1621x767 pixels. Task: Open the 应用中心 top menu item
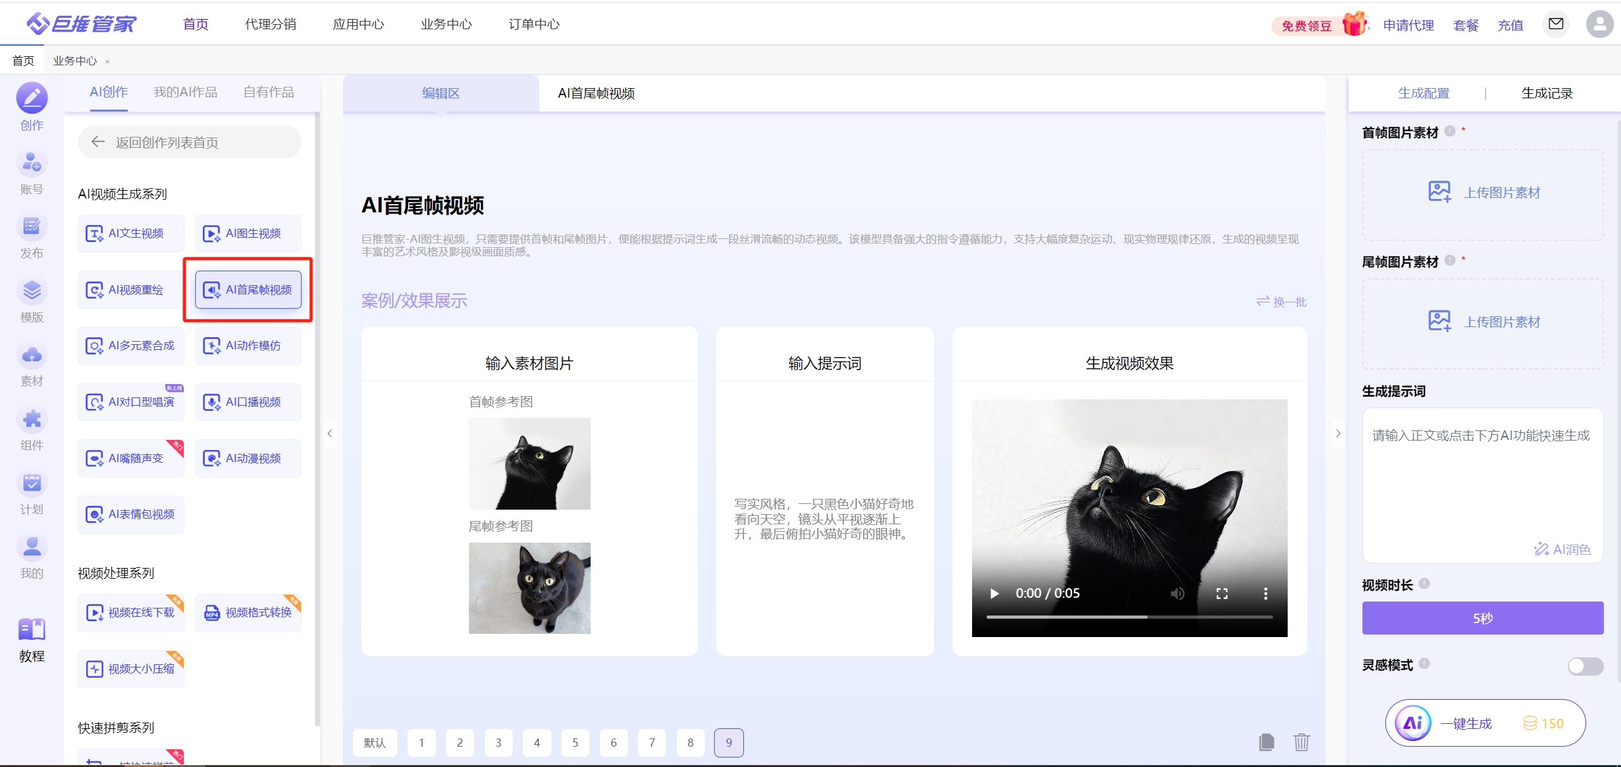click(x=358, y=24)
